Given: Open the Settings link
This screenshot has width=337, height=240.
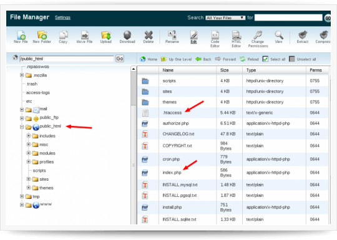Looking at the screenshot, I should coord(62,17).
